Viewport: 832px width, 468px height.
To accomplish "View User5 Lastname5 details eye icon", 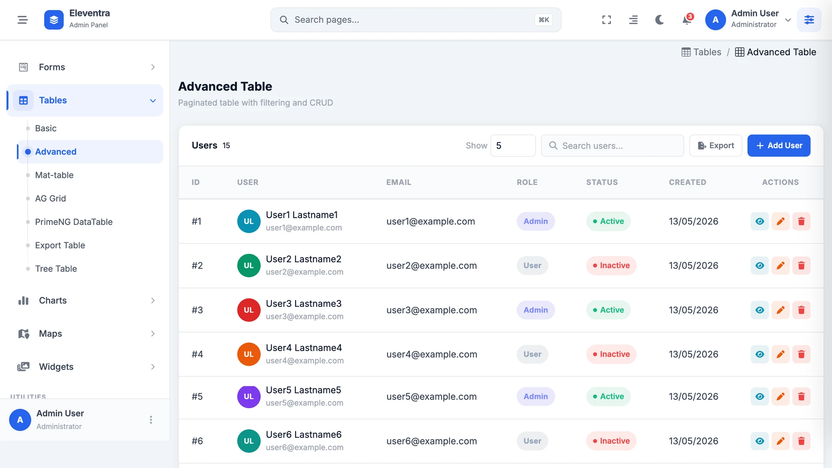I will (760, 396).
